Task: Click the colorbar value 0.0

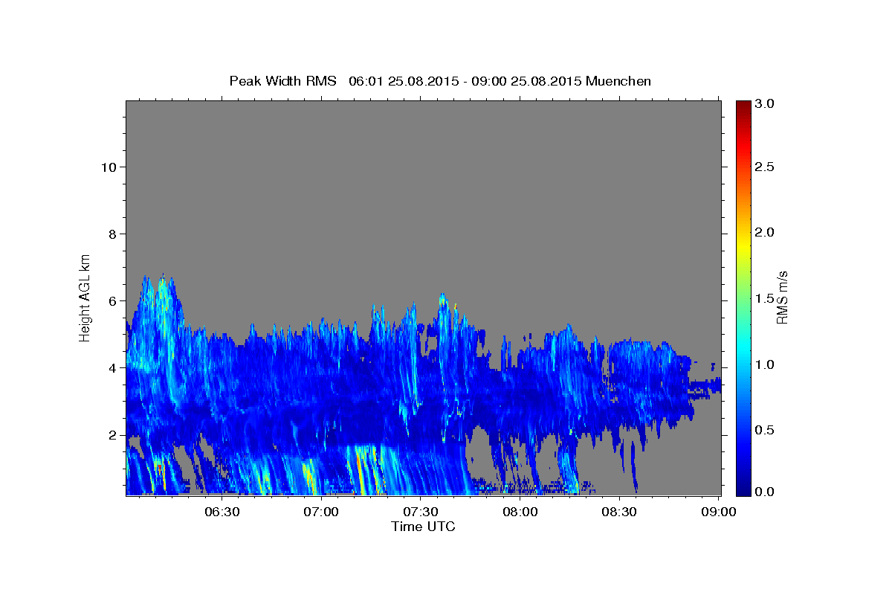Action: pyautogui.click(x=765, y=492)
